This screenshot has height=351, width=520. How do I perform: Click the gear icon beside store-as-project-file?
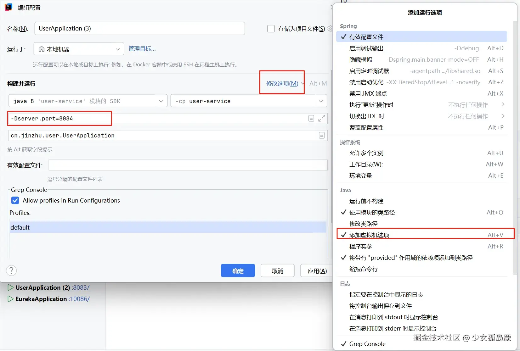tap(330, 29)
